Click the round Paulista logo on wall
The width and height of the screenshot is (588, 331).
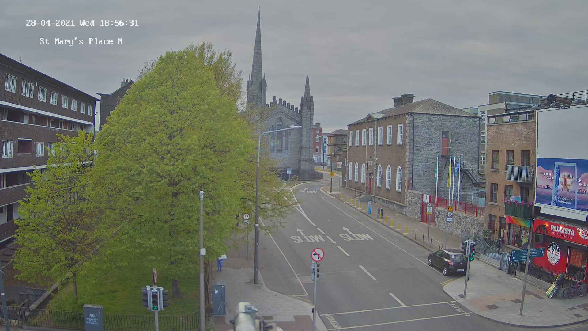coord(553,253)
